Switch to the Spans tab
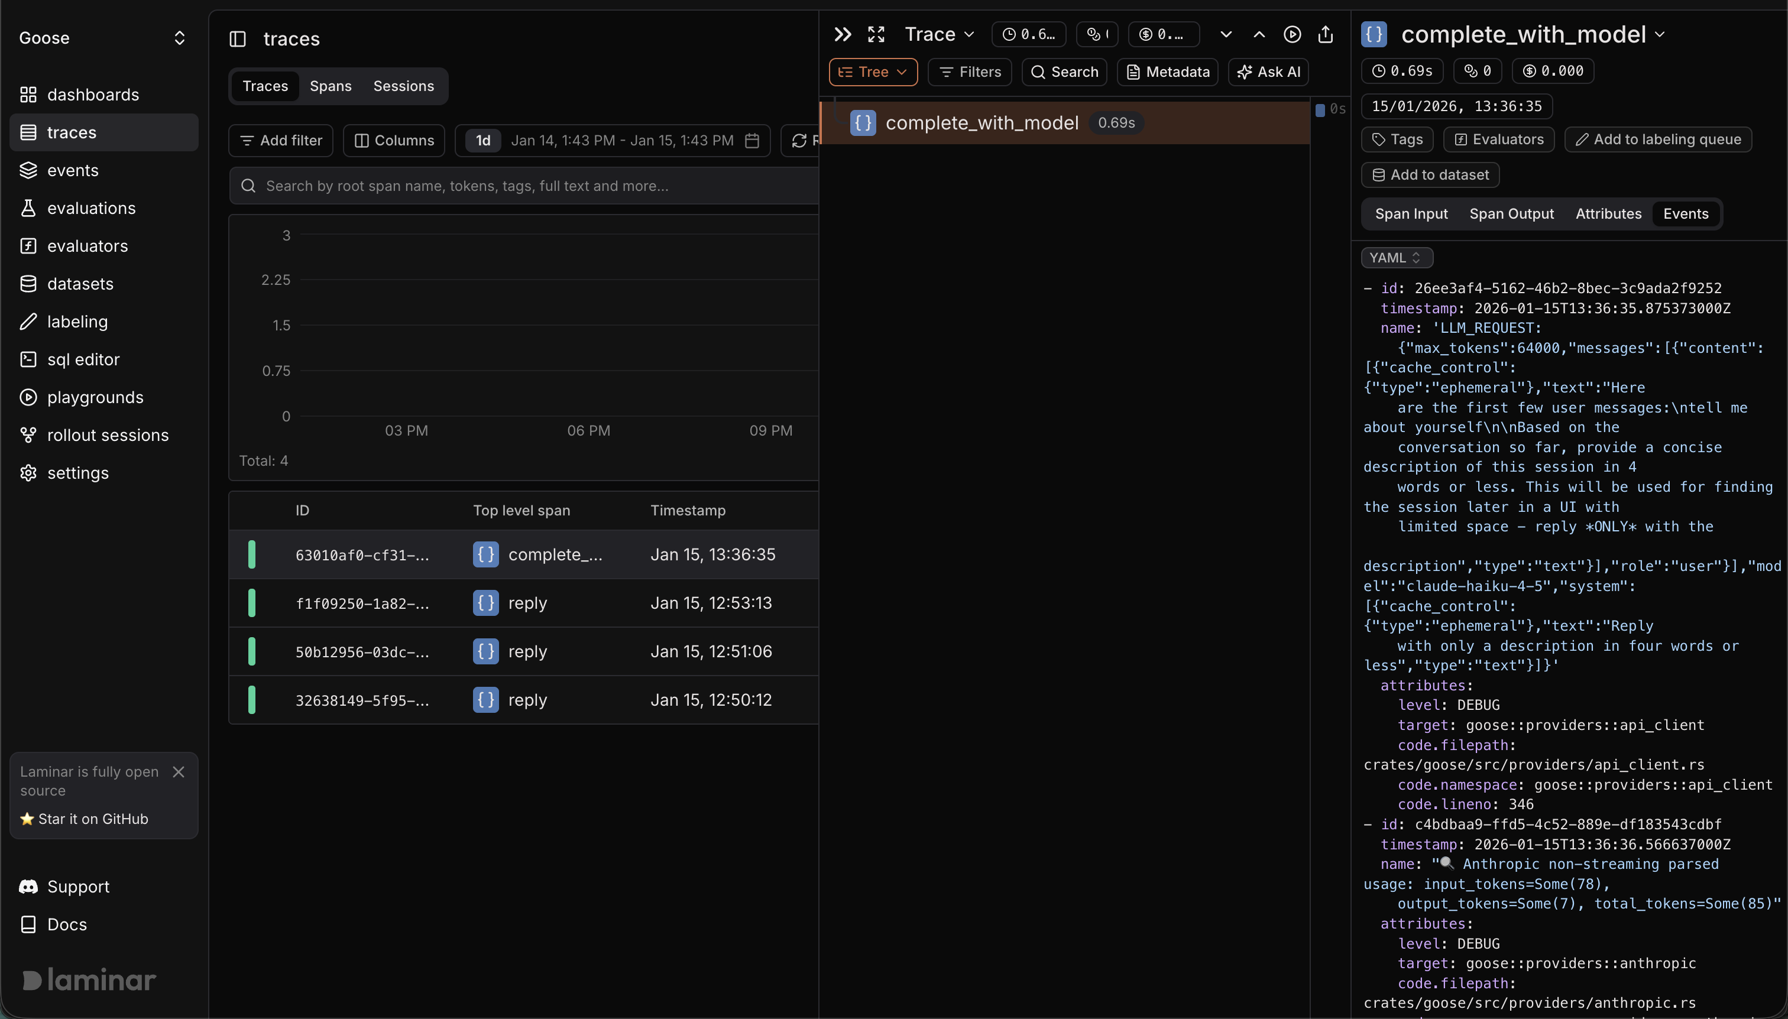This screenshot has height=1019, width=1788. coord(331,86)
